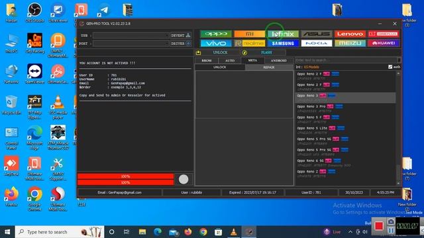Open Google Chrome desktop shortcut
Viewport: 424px width, 238px height.
[x=34, y=198]
